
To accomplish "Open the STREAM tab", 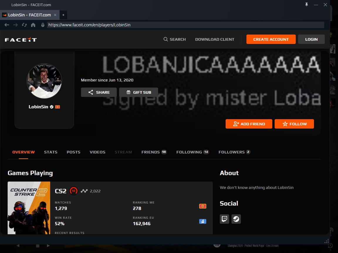I will click(123, 152).
